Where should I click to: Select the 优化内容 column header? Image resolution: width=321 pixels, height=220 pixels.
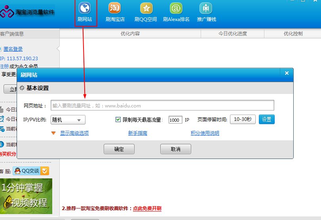pos(130,34)
